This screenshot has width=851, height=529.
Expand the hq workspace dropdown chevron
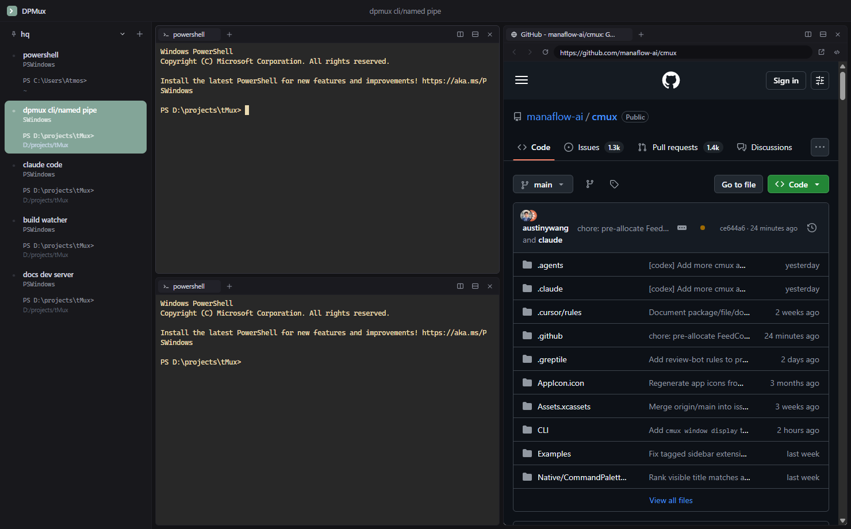click(x=122, y=34)
